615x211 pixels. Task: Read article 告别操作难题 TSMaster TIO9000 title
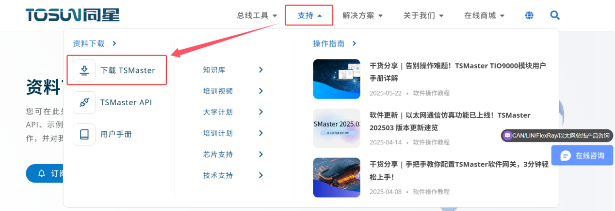pyautogui.click(x=458, y=71)
